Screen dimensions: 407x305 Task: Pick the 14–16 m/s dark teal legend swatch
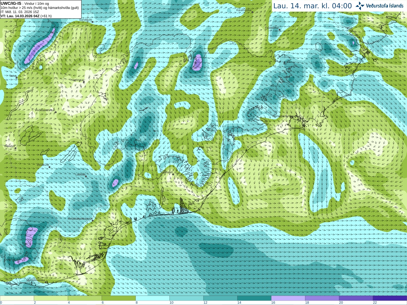tap(254, 298)
